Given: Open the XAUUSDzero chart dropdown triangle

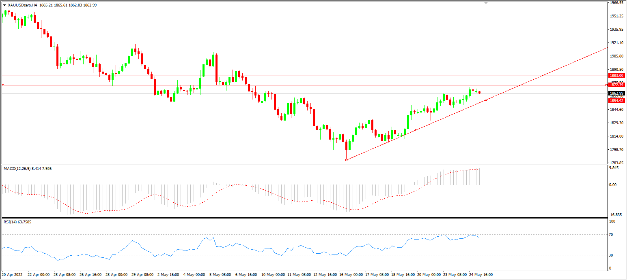Looking at the screenshot, I should [4, 5].
